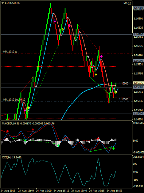Click the MZ expert advisor smiley icon
Viewport: 144px width, 193px height.
pyautogui.click(x=129, y=3)
